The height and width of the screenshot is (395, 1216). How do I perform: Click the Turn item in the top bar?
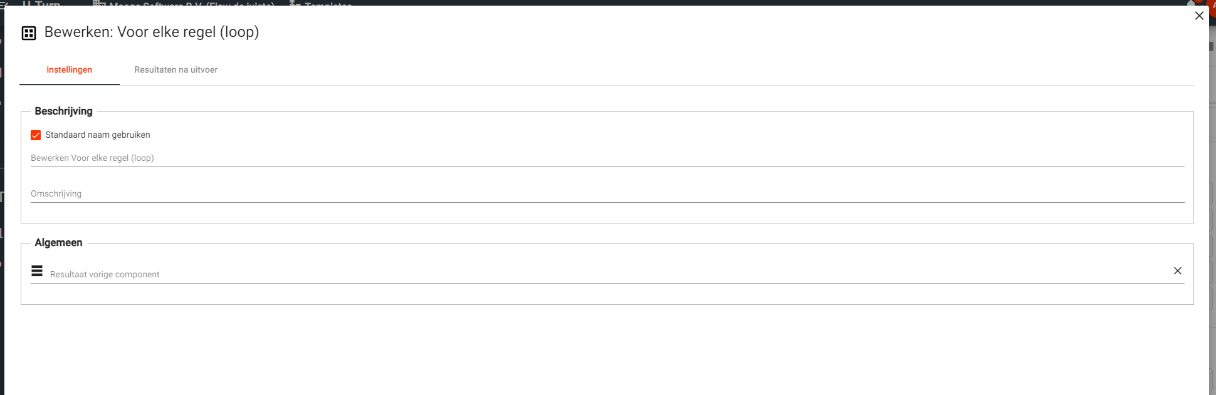click(x=43, y=3)
